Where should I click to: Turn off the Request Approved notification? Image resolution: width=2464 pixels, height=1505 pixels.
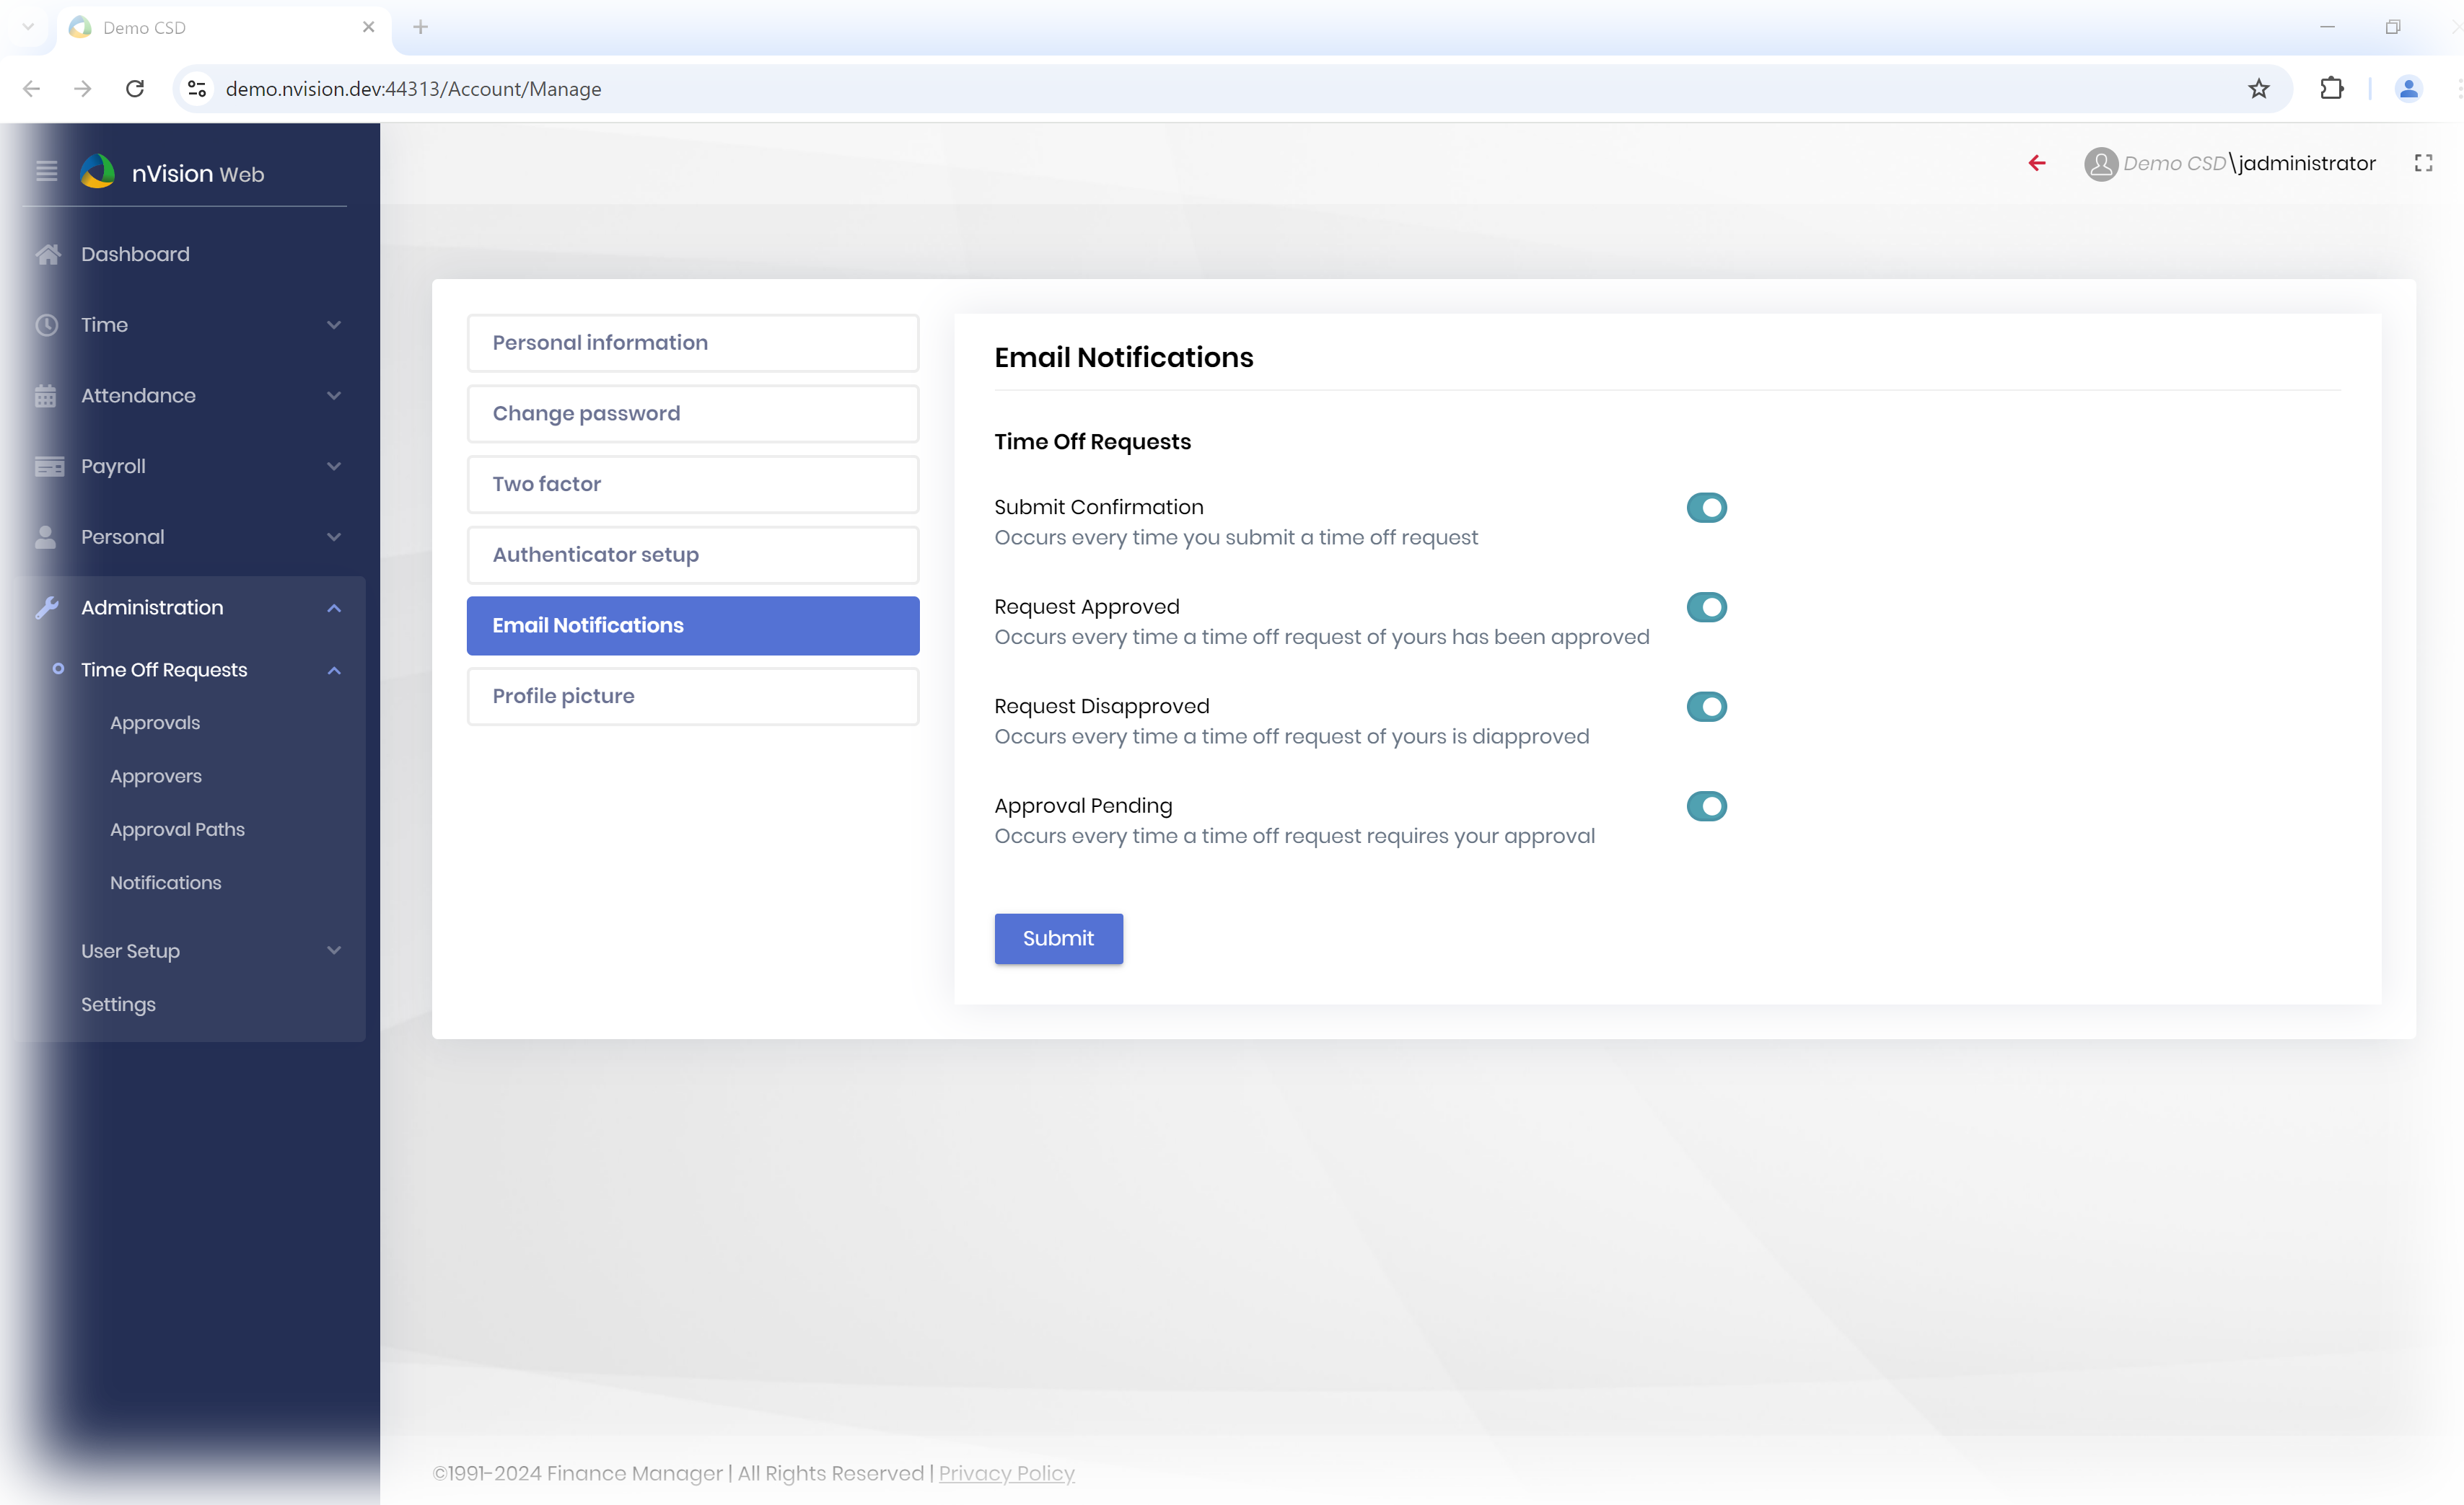tap(1706, 606)
